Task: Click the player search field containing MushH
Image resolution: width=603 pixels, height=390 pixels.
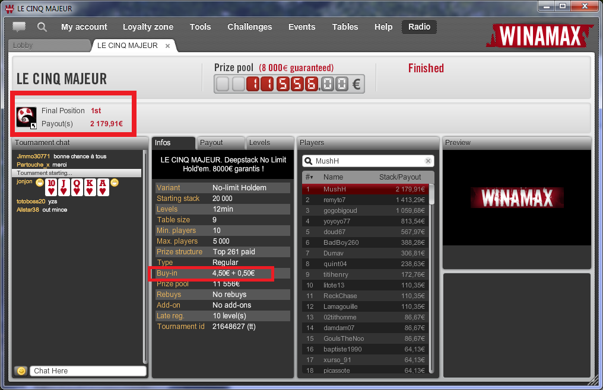Action: click(x=368, y=161)
